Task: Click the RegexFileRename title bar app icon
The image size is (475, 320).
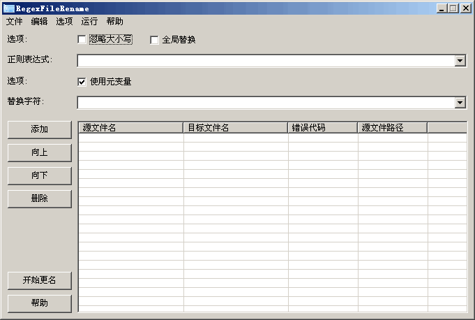Action: (x=8, y=8)
